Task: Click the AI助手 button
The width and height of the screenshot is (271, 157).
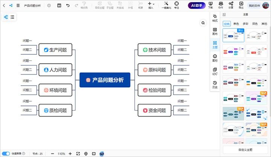Action: (196, 6)
